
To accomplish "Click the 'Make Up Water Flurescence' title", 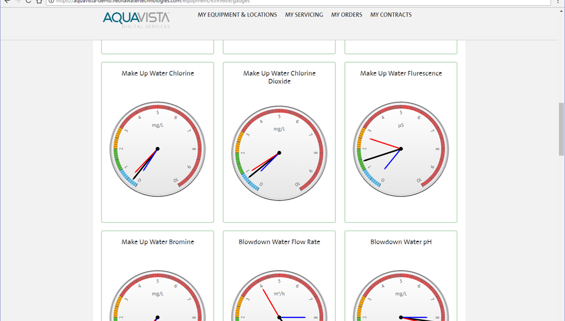I will [x=401, y=73].
